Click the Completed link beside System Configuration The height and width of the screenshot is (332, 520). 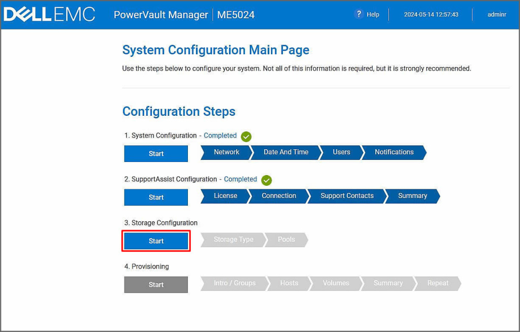[x=220, y=136]
